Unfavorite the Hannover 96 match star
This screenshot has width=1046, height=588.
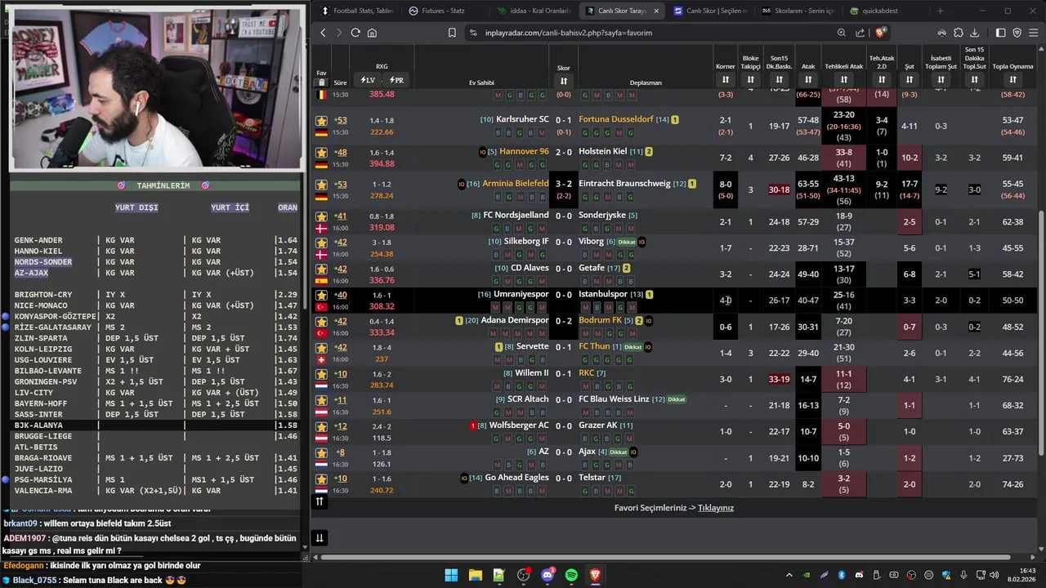pyautogui.click(x=322, y=153)
